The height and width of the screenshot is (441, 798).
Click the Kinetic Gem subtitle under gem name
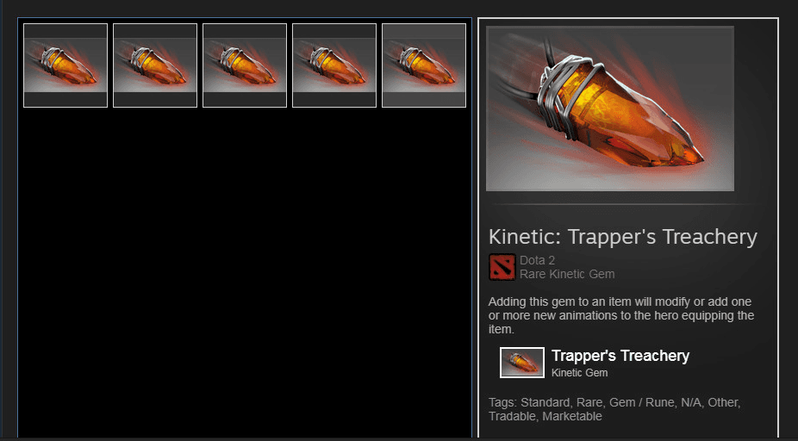click(579, 373)
